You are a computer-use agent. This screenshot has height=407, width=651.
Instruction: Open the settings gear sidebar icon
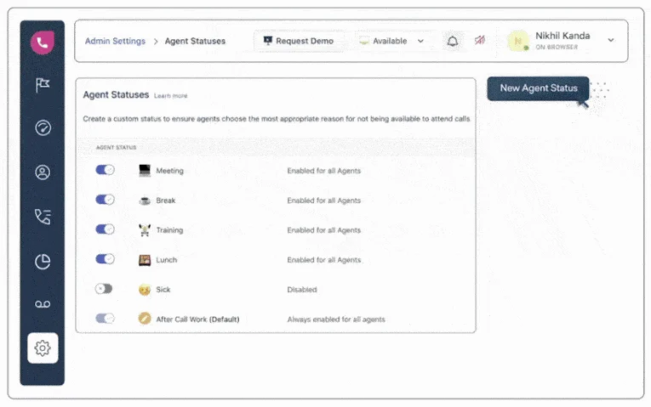(x=43, y=348)
